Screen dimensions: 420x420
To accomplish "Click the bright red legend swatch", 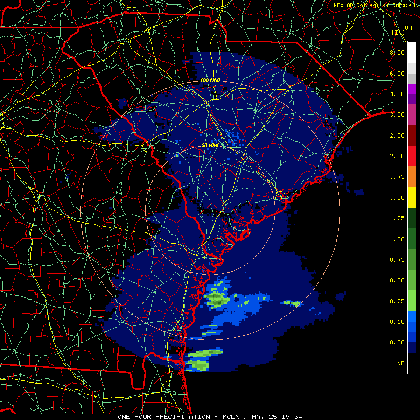I will point(412,156).
